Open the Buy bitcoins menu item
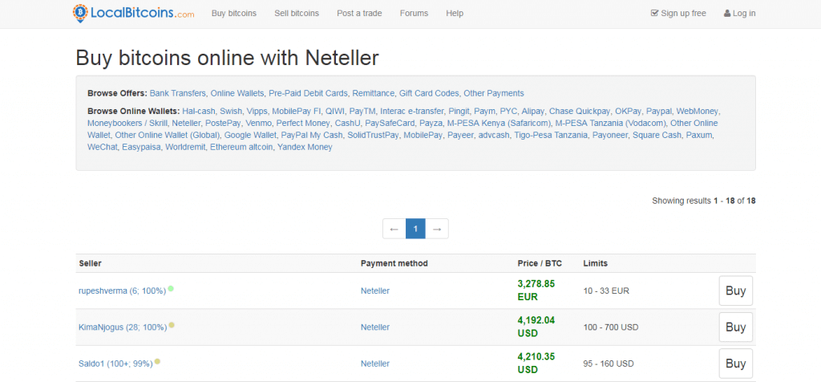Image resolution: width=821 pixels, height=382 pixels. (234, 13)
